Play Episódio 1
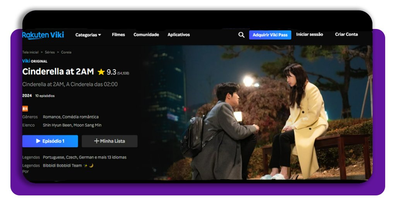The width and height of the screenshot is (396, 207). [x=50, y=141]
